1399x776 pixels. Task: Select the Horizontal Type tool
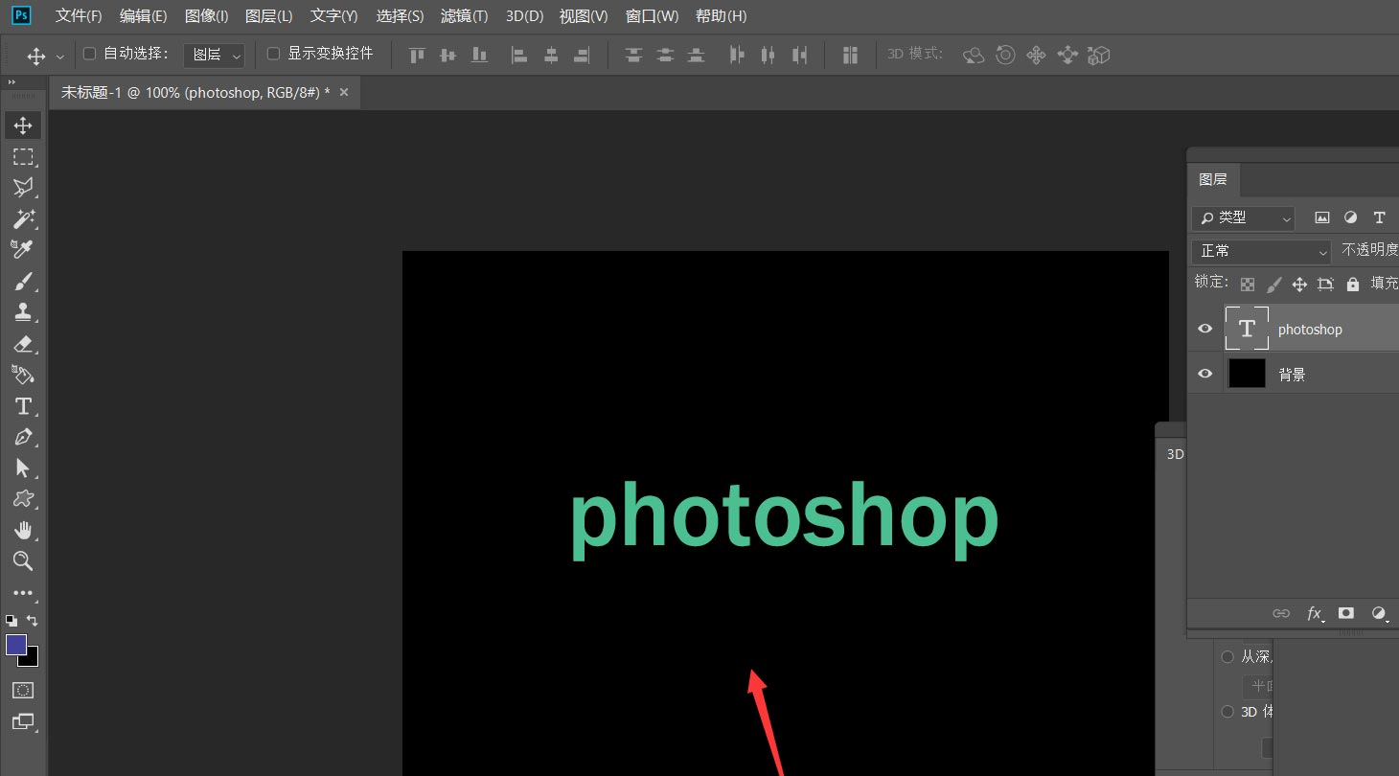coord(23,406)
